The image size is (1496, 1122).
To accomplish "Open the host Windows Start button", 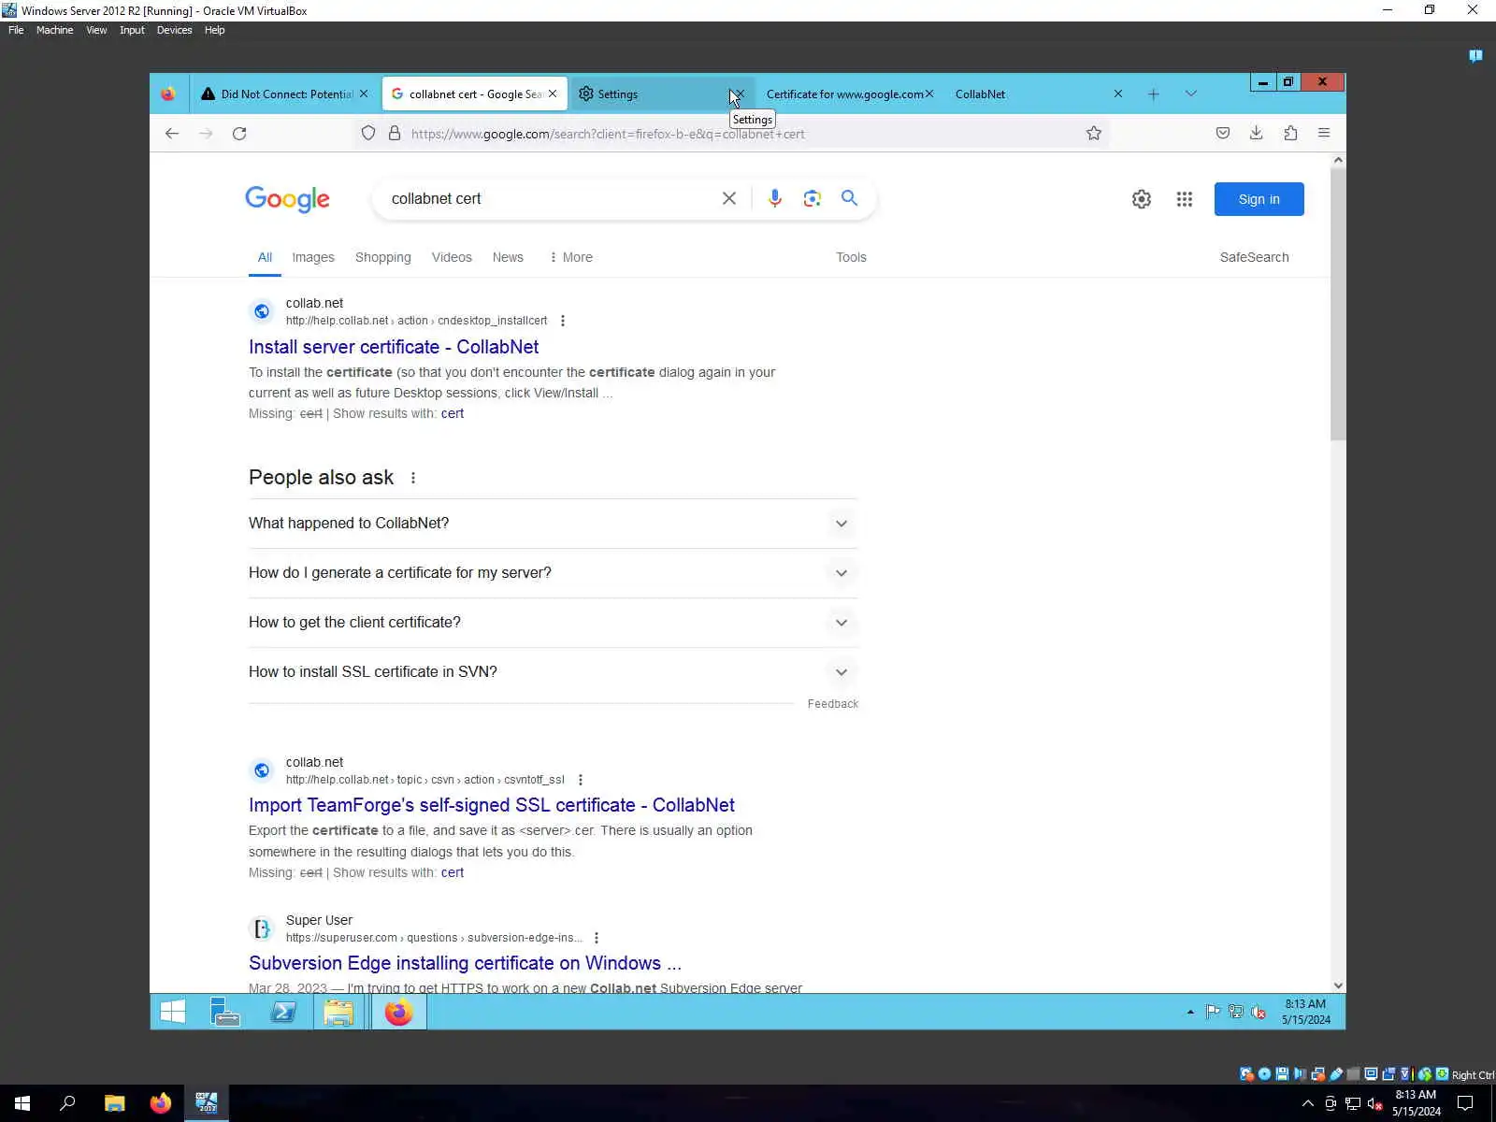I will pyautogui.click(x=22, y=1103).
